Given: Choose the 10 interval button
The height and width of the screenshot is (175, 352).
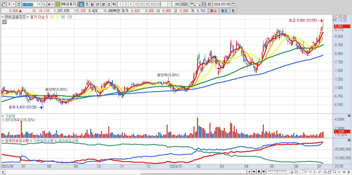Looking at the screenshot, I should (136, 4).
